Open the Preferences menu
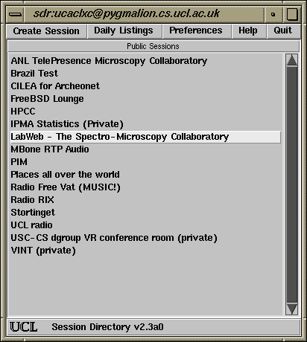 pyautogui.click(x=196, y=31)
